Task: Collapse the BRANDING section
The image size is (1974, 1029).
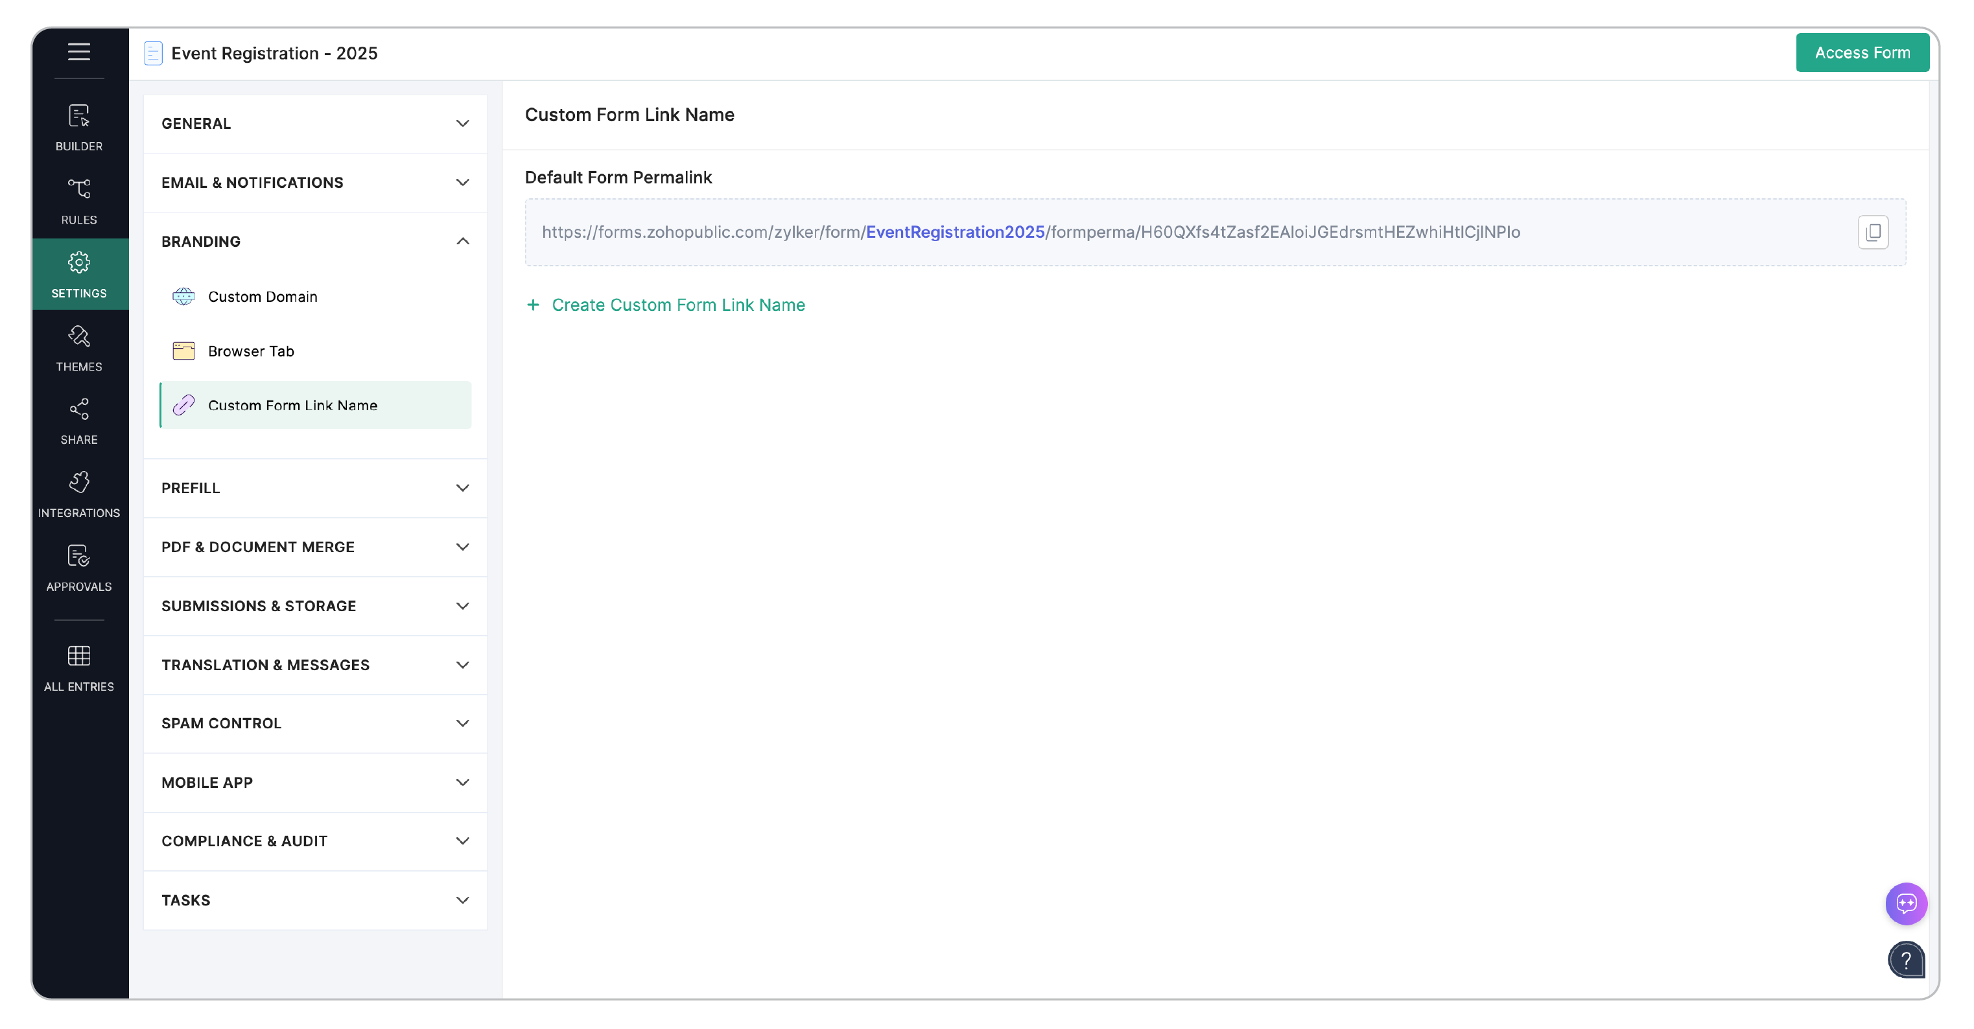Action: 314,240
